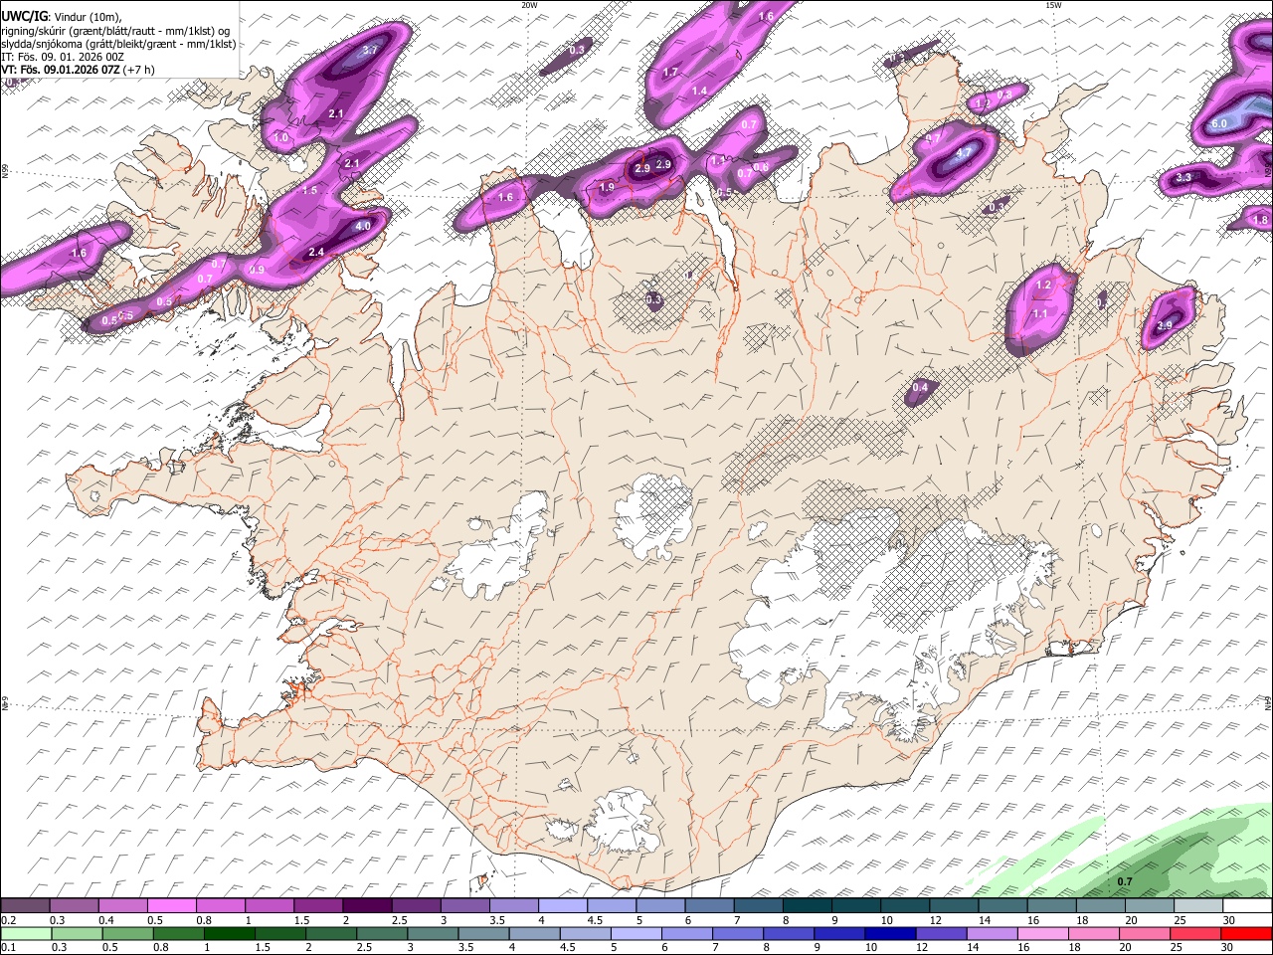Click the near-white 30 swatch in snow scale
The image size is (1273, 955).
coord(1246,905)
